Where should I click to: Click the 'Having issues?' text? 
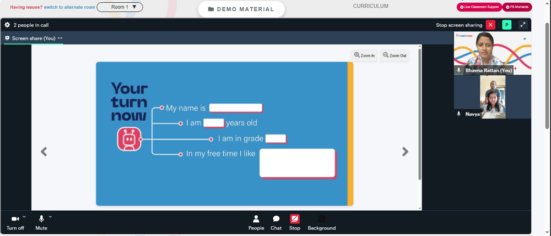click(x=26, y=7)
